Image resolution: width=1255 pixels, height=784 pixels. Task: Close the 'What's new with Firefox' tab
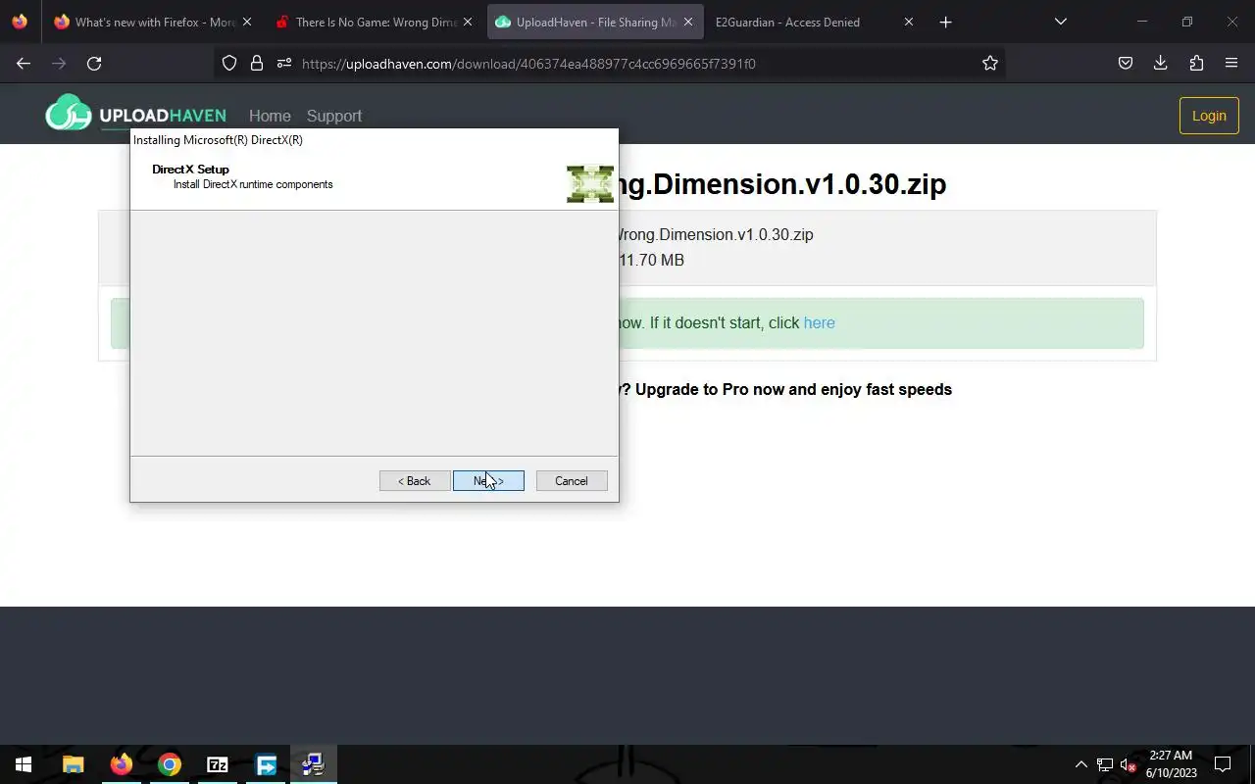point(246,22)
